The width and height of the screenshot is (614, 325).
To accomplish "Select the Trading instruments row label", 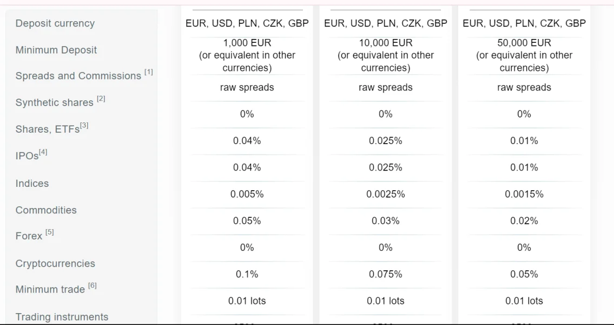I will (62, 317).
